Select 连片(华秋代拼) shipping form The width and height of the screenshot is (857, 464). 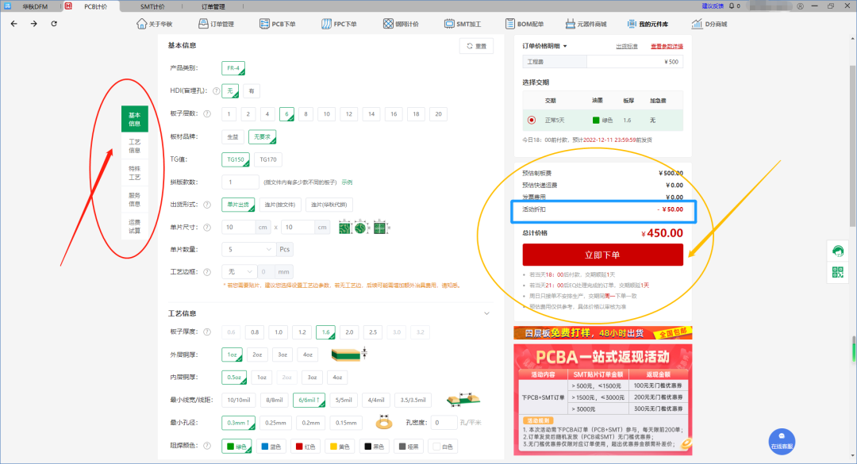[x=329, y=205]
